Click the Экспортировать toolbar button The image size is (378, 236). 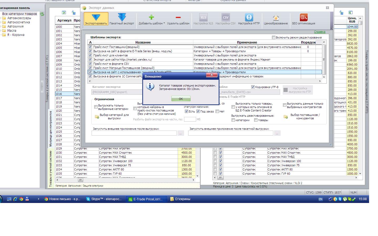96,19
